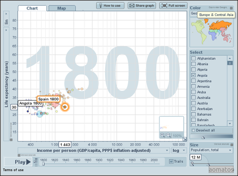Check the Argentina checkbox
The image size is (238, 176).
193,81
